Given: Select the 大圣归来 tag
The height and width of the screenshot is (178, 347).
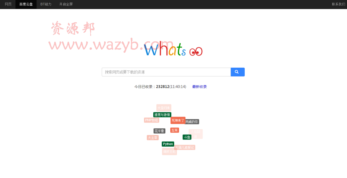Looking at the screenshot, I should (164, 108).
